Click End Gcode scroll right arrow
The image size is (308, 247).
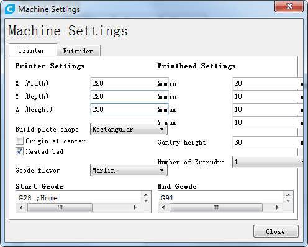pos(277,207)
